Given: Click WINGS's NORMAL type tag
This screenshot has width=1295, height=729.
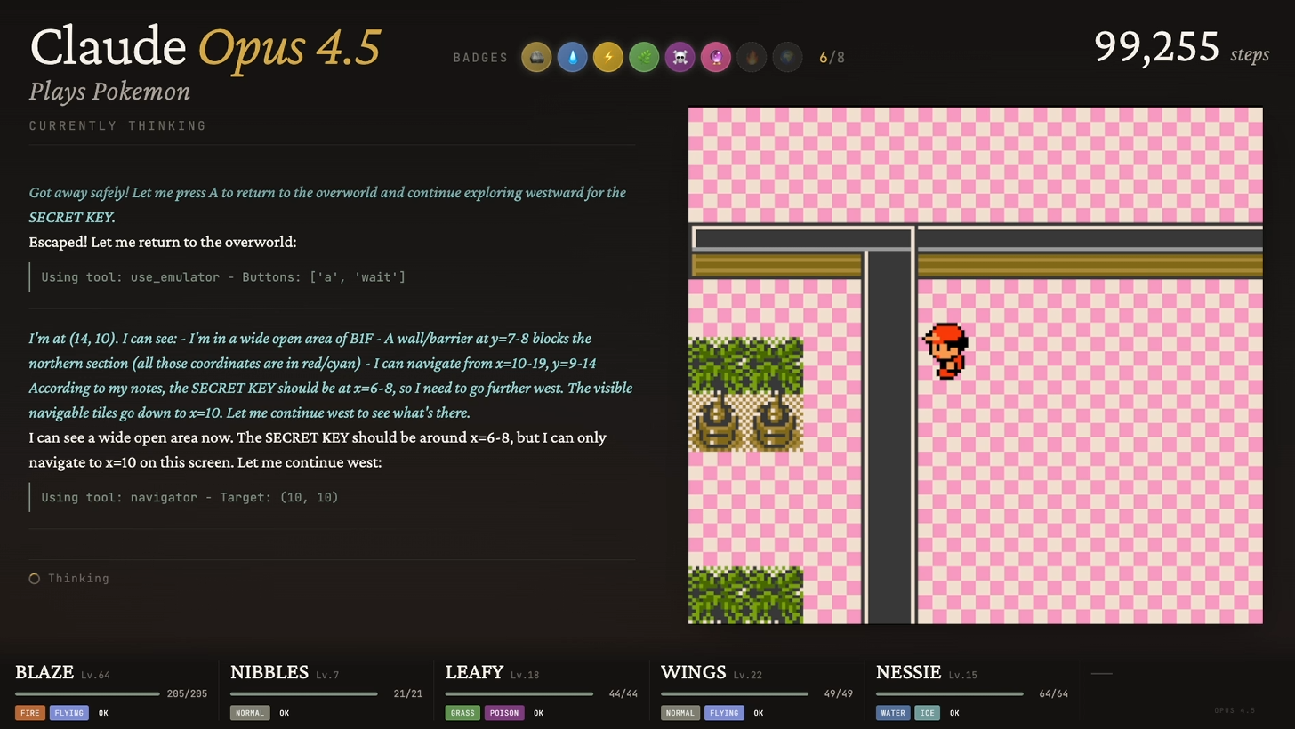Looking at the screenshot, I should click(x=680, y=713).
